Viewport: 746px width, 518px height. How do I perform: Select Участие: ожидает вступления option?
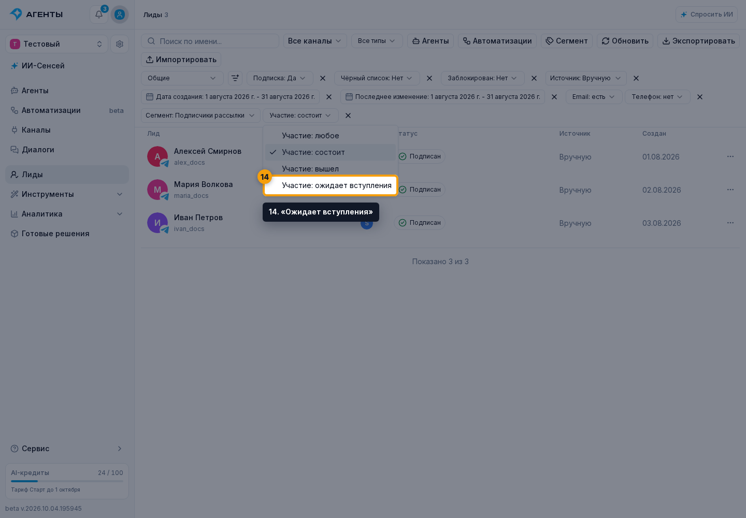331,185
